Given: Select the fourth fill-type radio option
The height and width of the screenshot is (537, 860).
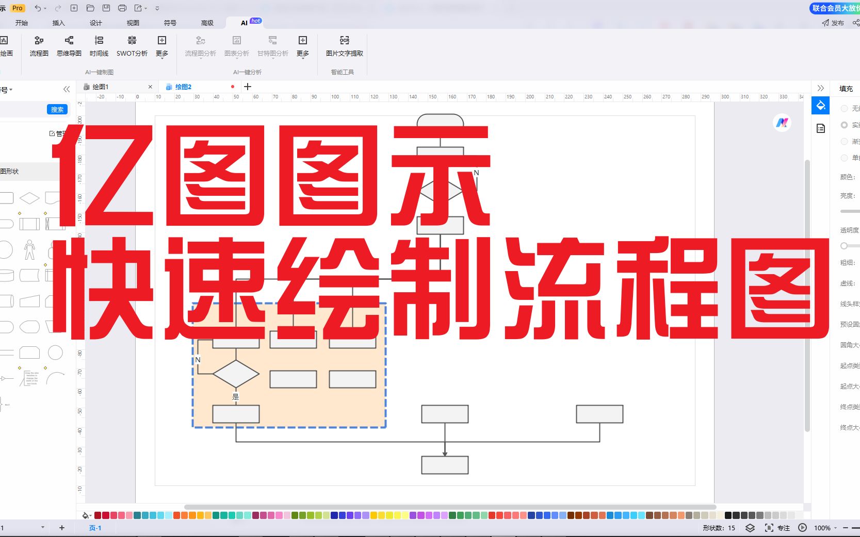Looking at the screenshot, I should 844,158.
